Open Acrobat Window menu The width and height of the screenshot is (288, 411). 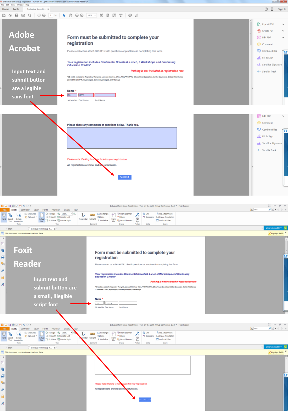(x=20, y=5)
